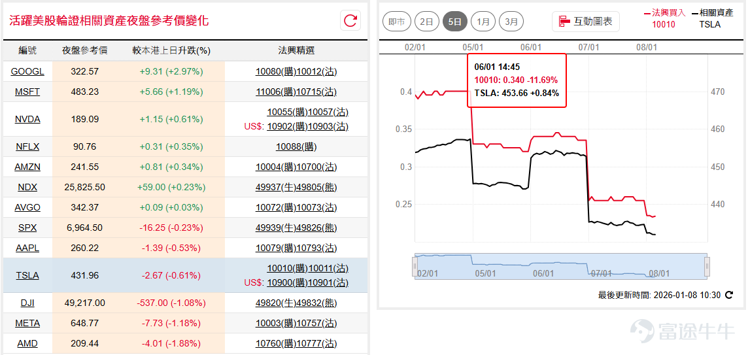Open the META ticker link
Viewport: 748px width, 355px height.
click(27, 323)
